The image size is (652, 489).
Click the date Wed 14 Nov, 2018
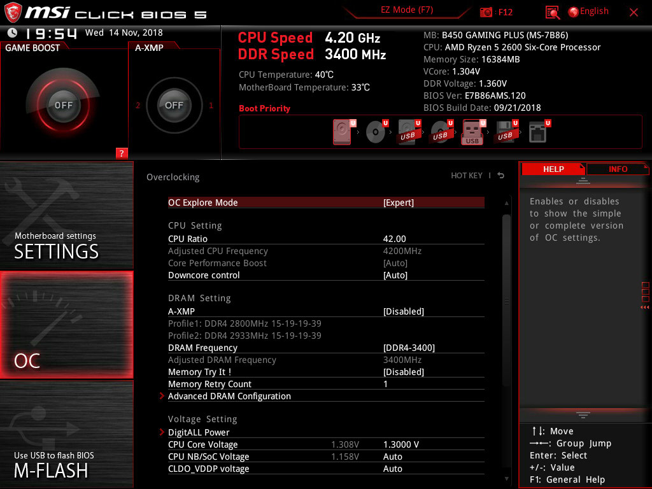pos(124,32)
